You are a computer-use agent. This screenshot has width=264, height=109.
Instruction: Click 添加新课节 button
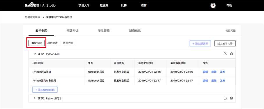click(200, 44)
